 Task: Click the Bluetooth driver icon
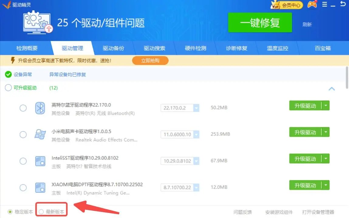pos(40,108)
